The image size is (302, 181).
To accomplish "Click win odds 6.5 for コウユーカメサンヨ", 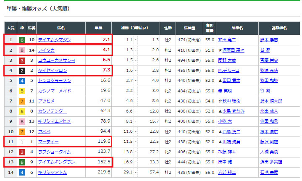I will click(x=106, y=60).
